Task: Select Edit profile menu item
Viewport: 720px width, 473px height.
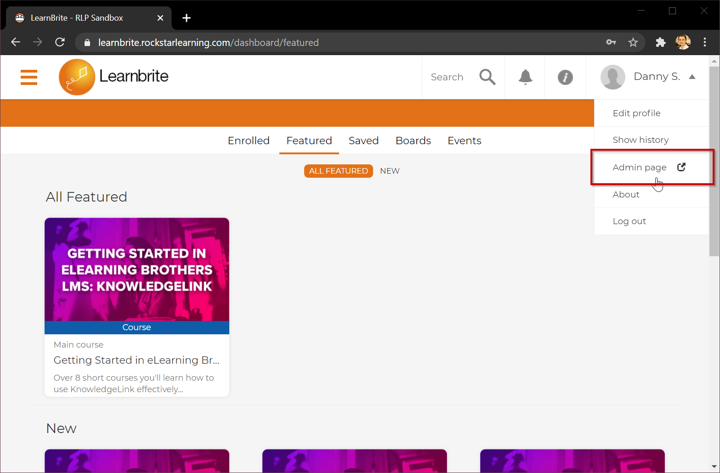Action: coord(652,113)
